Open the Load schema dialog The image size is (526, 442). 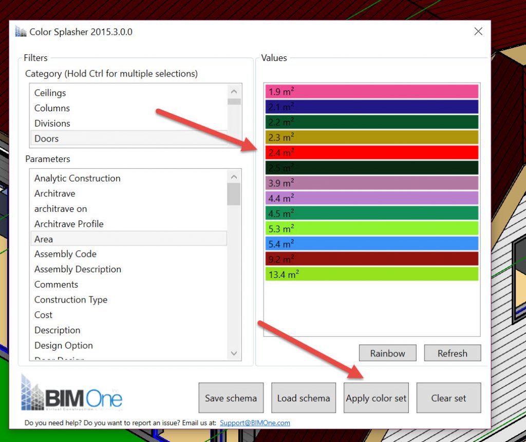pyautogui.click(x=304, y=398)
